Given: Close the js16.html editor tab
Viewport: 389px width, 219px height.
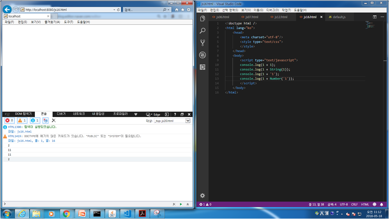Looking at the screenshot, I should click(x=321, y=17).
